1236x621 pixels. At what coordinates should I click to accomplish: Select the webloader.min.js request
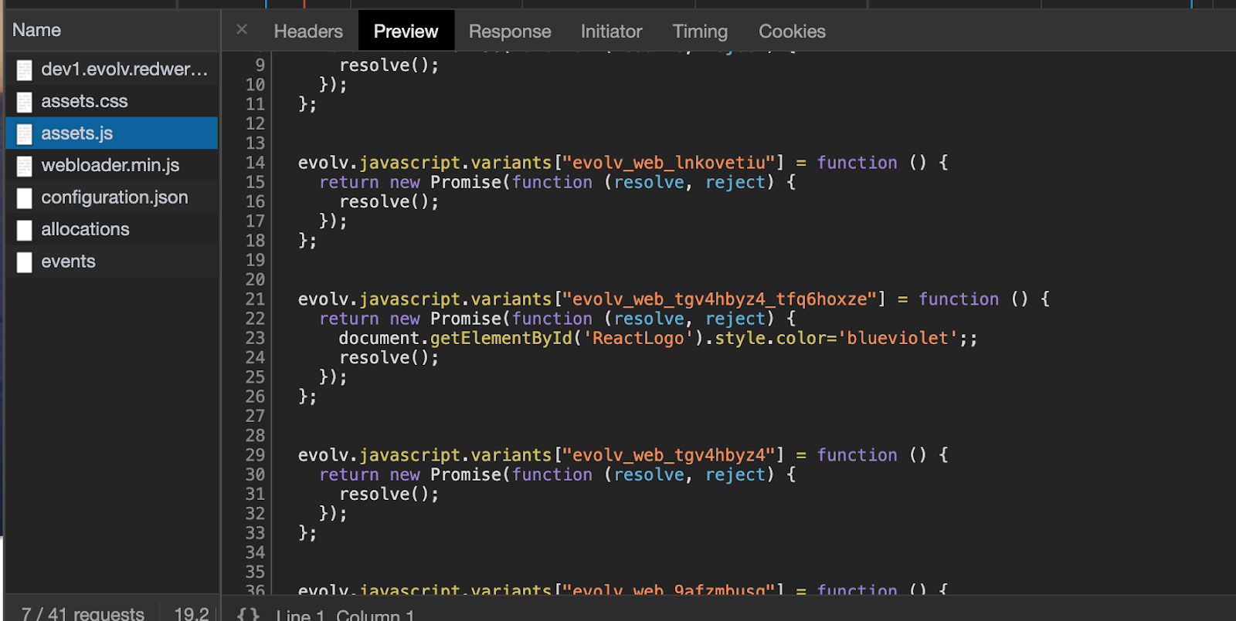(112, 165)
